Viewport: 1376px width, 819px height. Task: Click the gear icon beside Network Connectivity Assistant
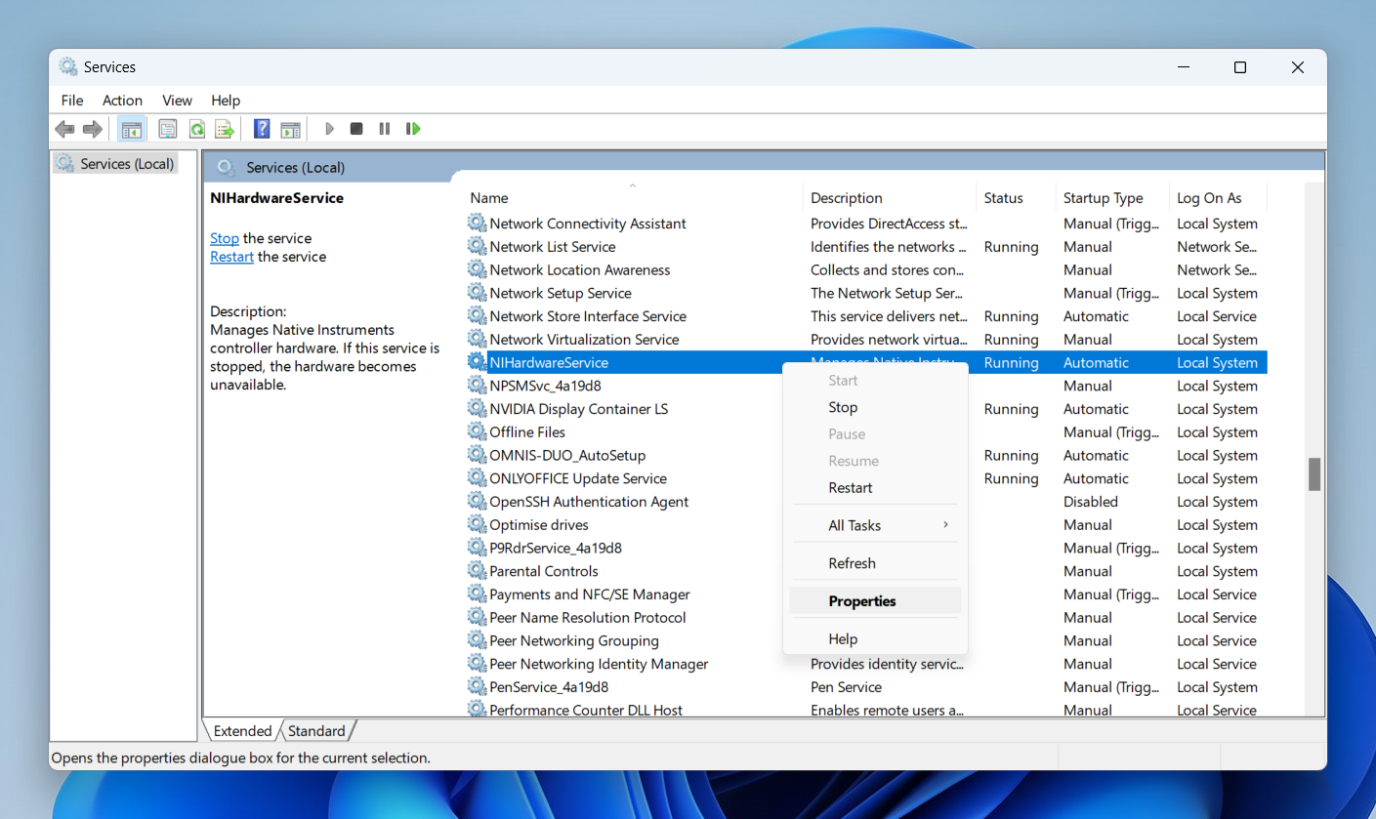point(477,224)
